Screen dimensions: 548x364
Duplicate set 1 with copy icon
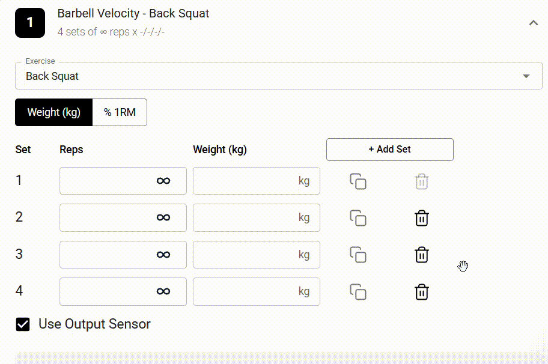click(358, 181)
